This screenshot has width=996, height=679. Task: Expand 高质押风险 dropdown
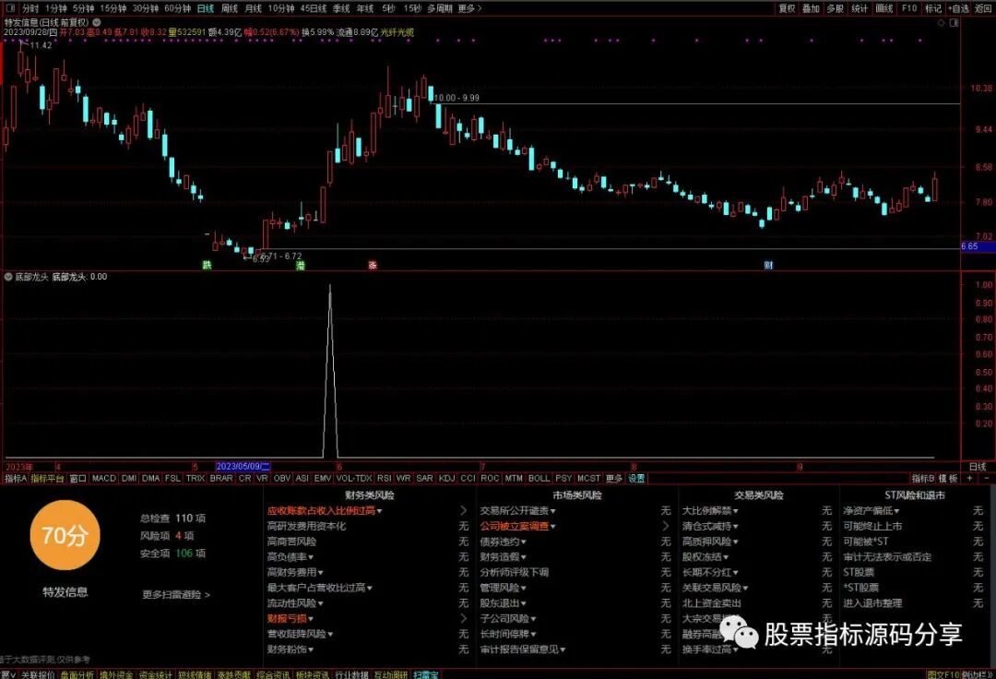[736, 542]
